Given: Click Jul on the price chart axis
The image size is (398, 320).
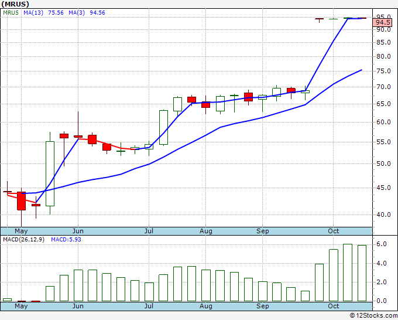Looking at the screenshot, I should [x=149, y=232].
